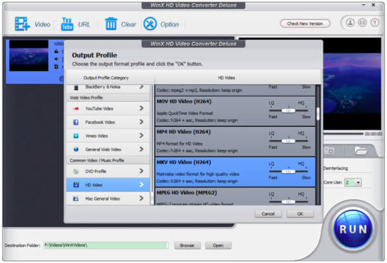Click the open folder icon under preview

[x=361, y=151]
